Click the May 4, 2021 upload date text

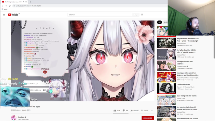[26, 110]
